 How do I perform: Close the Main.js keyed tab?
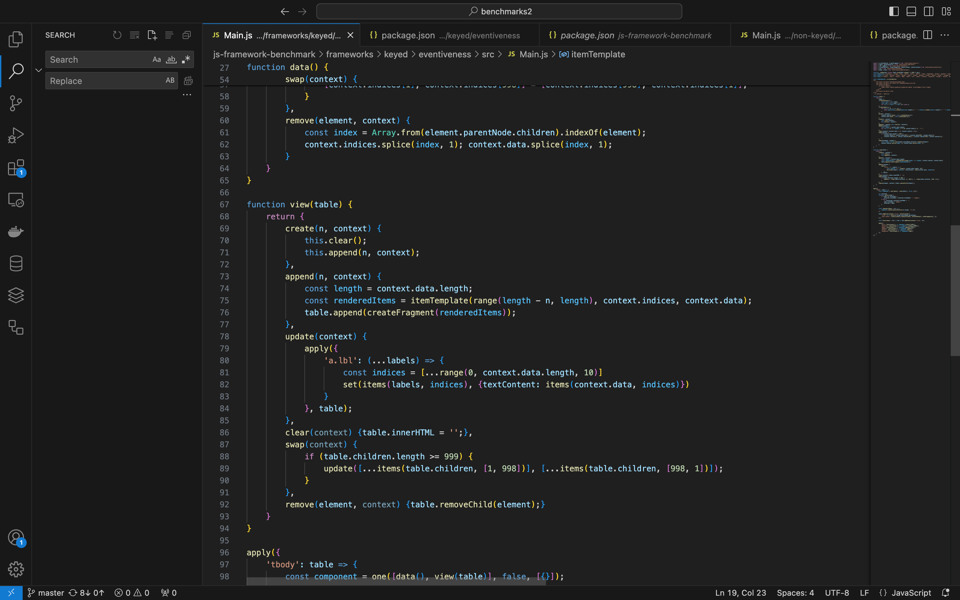(350, 35)
